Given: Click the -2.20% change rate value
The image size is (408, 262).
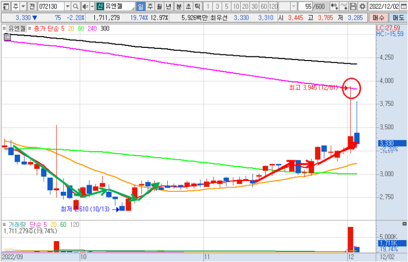Looking at the screenshot, I should pyautogui.click(x=75, y=18).
